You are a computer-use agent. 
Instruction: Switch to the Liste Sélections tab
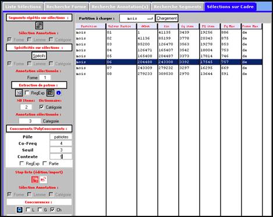coord(23,7)
